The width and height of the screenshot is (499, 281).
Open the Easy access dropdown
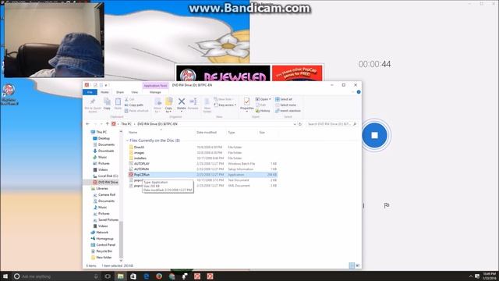pos(225,105)
